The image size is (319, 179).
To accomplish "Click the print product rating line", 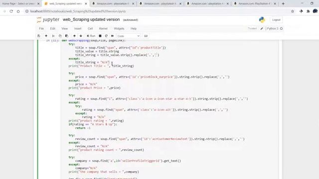I will [x=96, y=121].
